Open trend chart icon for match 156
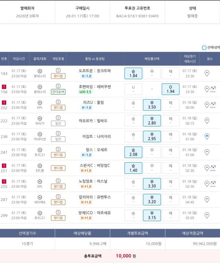 click(x=213, y=89)
